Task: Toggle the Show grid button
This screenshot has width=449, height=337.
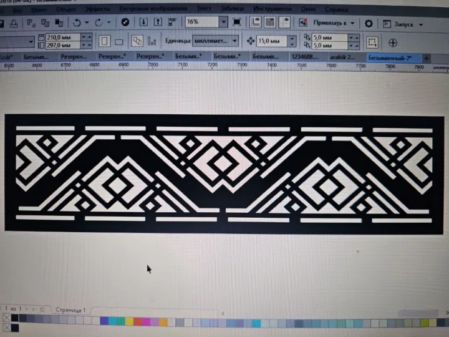Action: pos(270,22)
